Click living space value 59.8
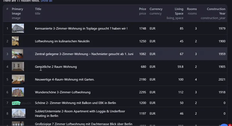 tap(180, 67)
